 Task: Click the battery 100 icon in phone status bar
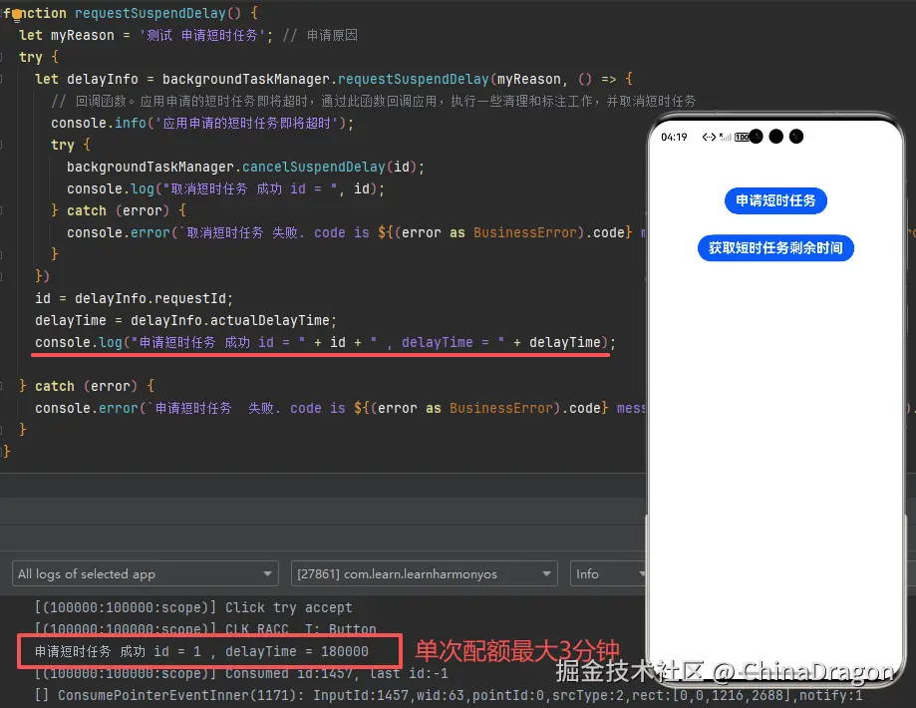(742, 137)
